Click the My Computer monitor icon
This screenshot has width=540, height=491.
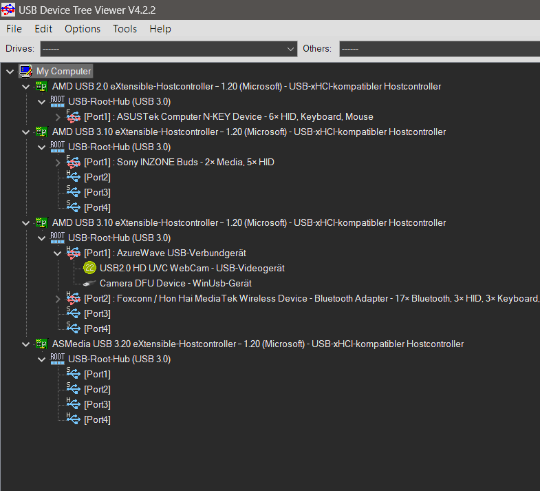coord(26,71)
